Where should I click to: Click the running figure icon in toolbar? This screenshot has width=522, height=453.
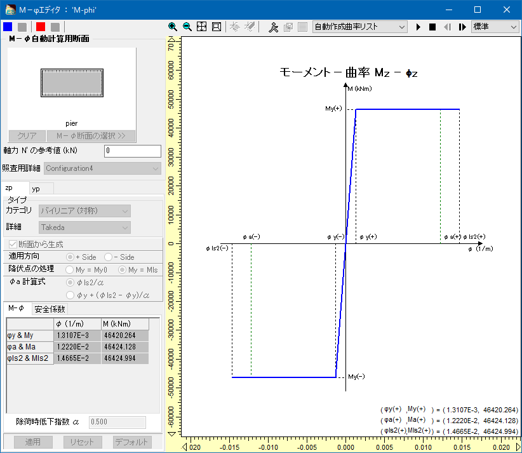click(x=273, y=27)
